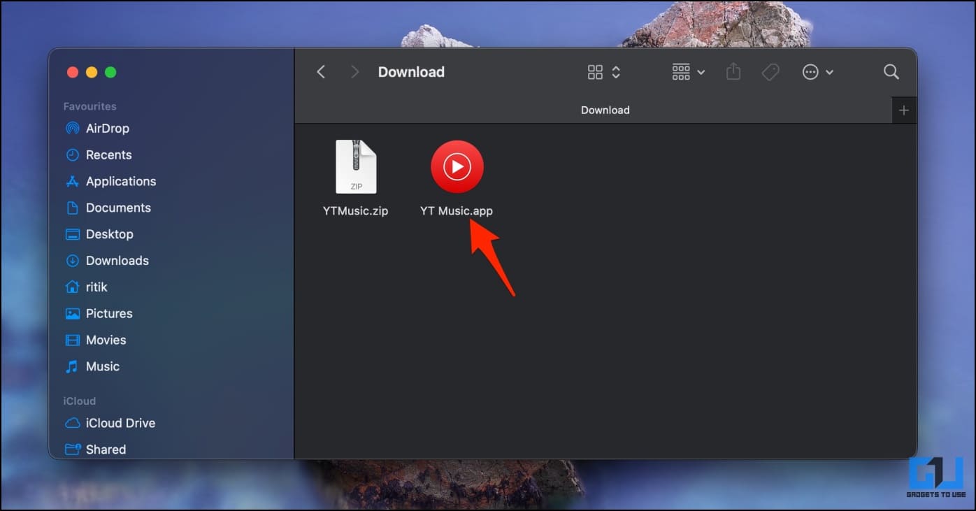Click the Download window title

pyautogui.click(x=411, y=72)
